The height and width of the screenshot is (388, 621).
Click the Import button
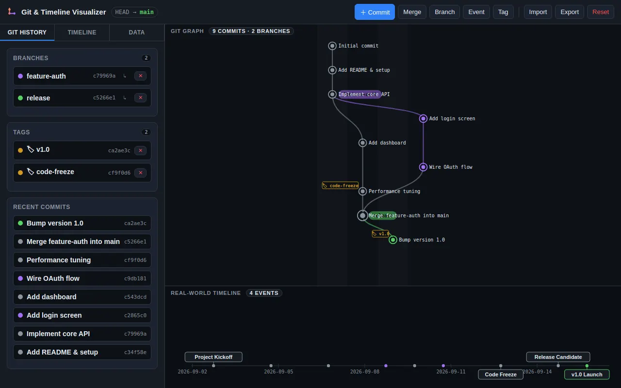[538, 12]
